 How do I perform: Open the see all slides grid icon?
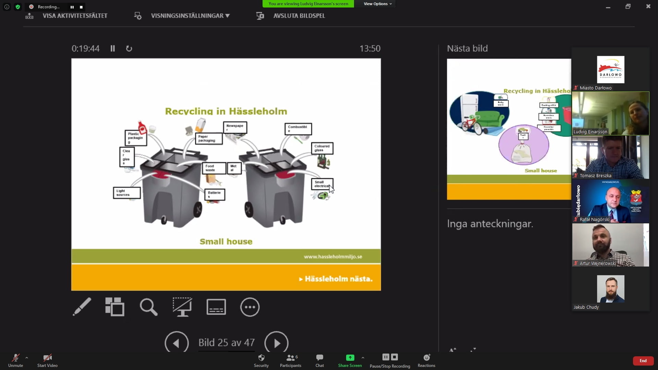pyautogui.click(x=115, y=307)
